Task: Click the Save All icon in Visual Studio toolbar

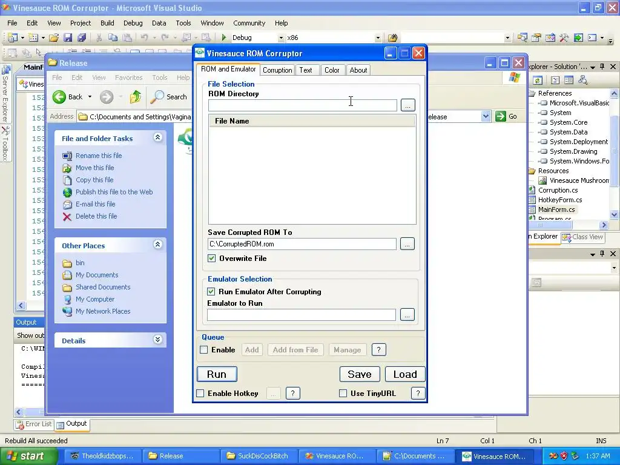Action: point(82,38)
